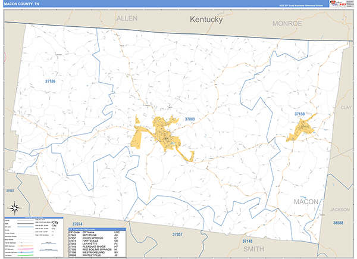This screenshot has width=357, height=259.
Task: Select the SMITH county label
Action: pyautogui.click(x=254, y=249)
